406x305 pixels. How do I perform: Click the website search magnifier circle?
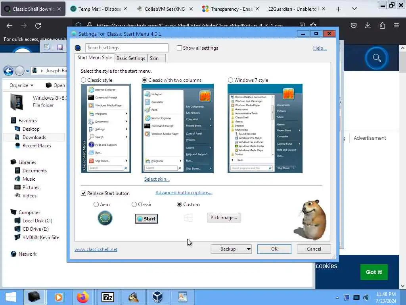pyautogui.click(x=377, y=58)
